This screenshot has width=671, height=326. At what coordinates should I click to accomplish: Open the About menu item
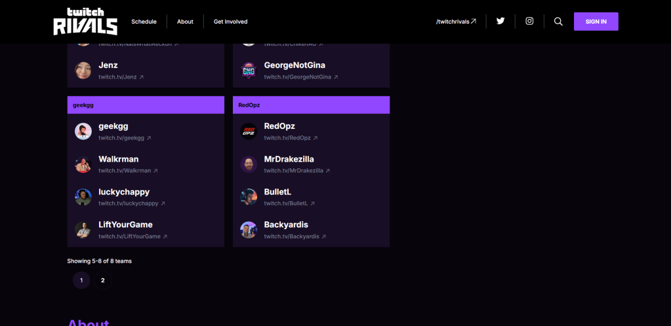click(x=185, y=22)
